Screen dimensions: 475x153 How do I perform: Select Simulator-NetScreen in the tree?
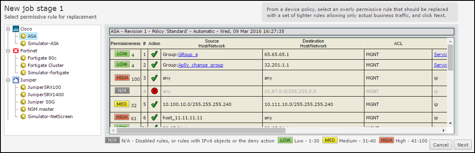(50, 116)
